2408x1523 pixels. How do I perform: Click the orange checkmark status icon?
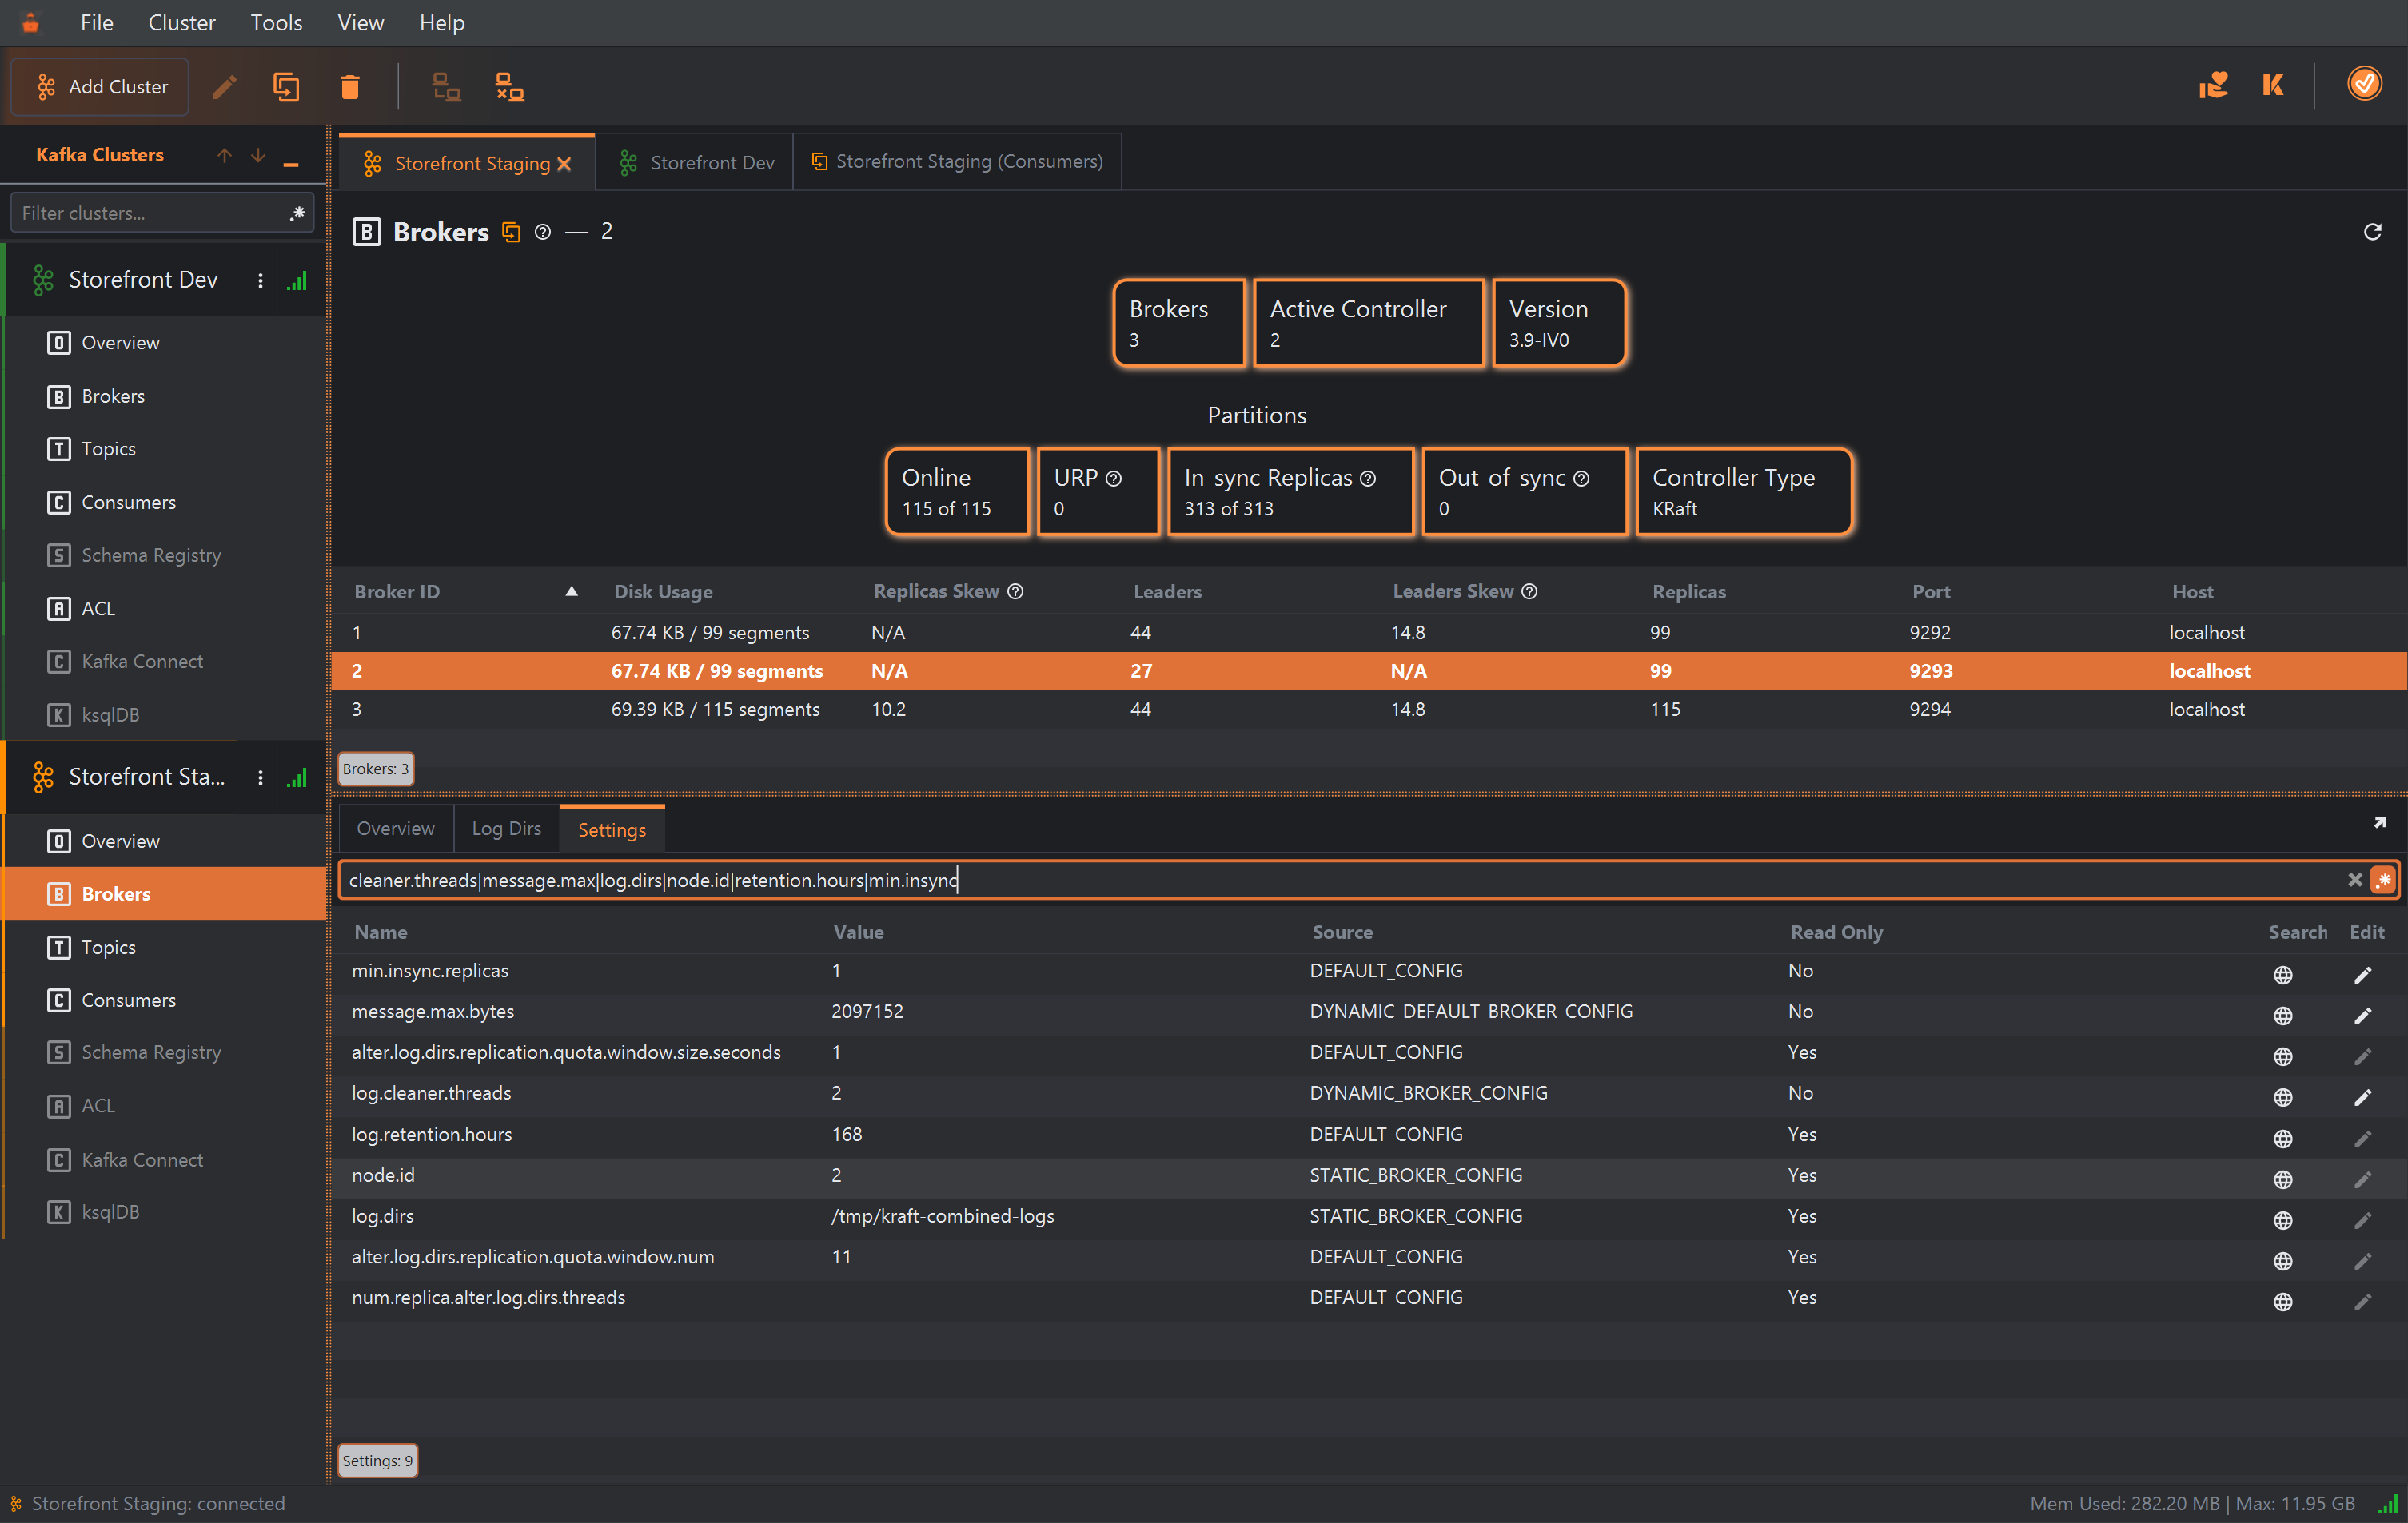(x=2364, y=84)
